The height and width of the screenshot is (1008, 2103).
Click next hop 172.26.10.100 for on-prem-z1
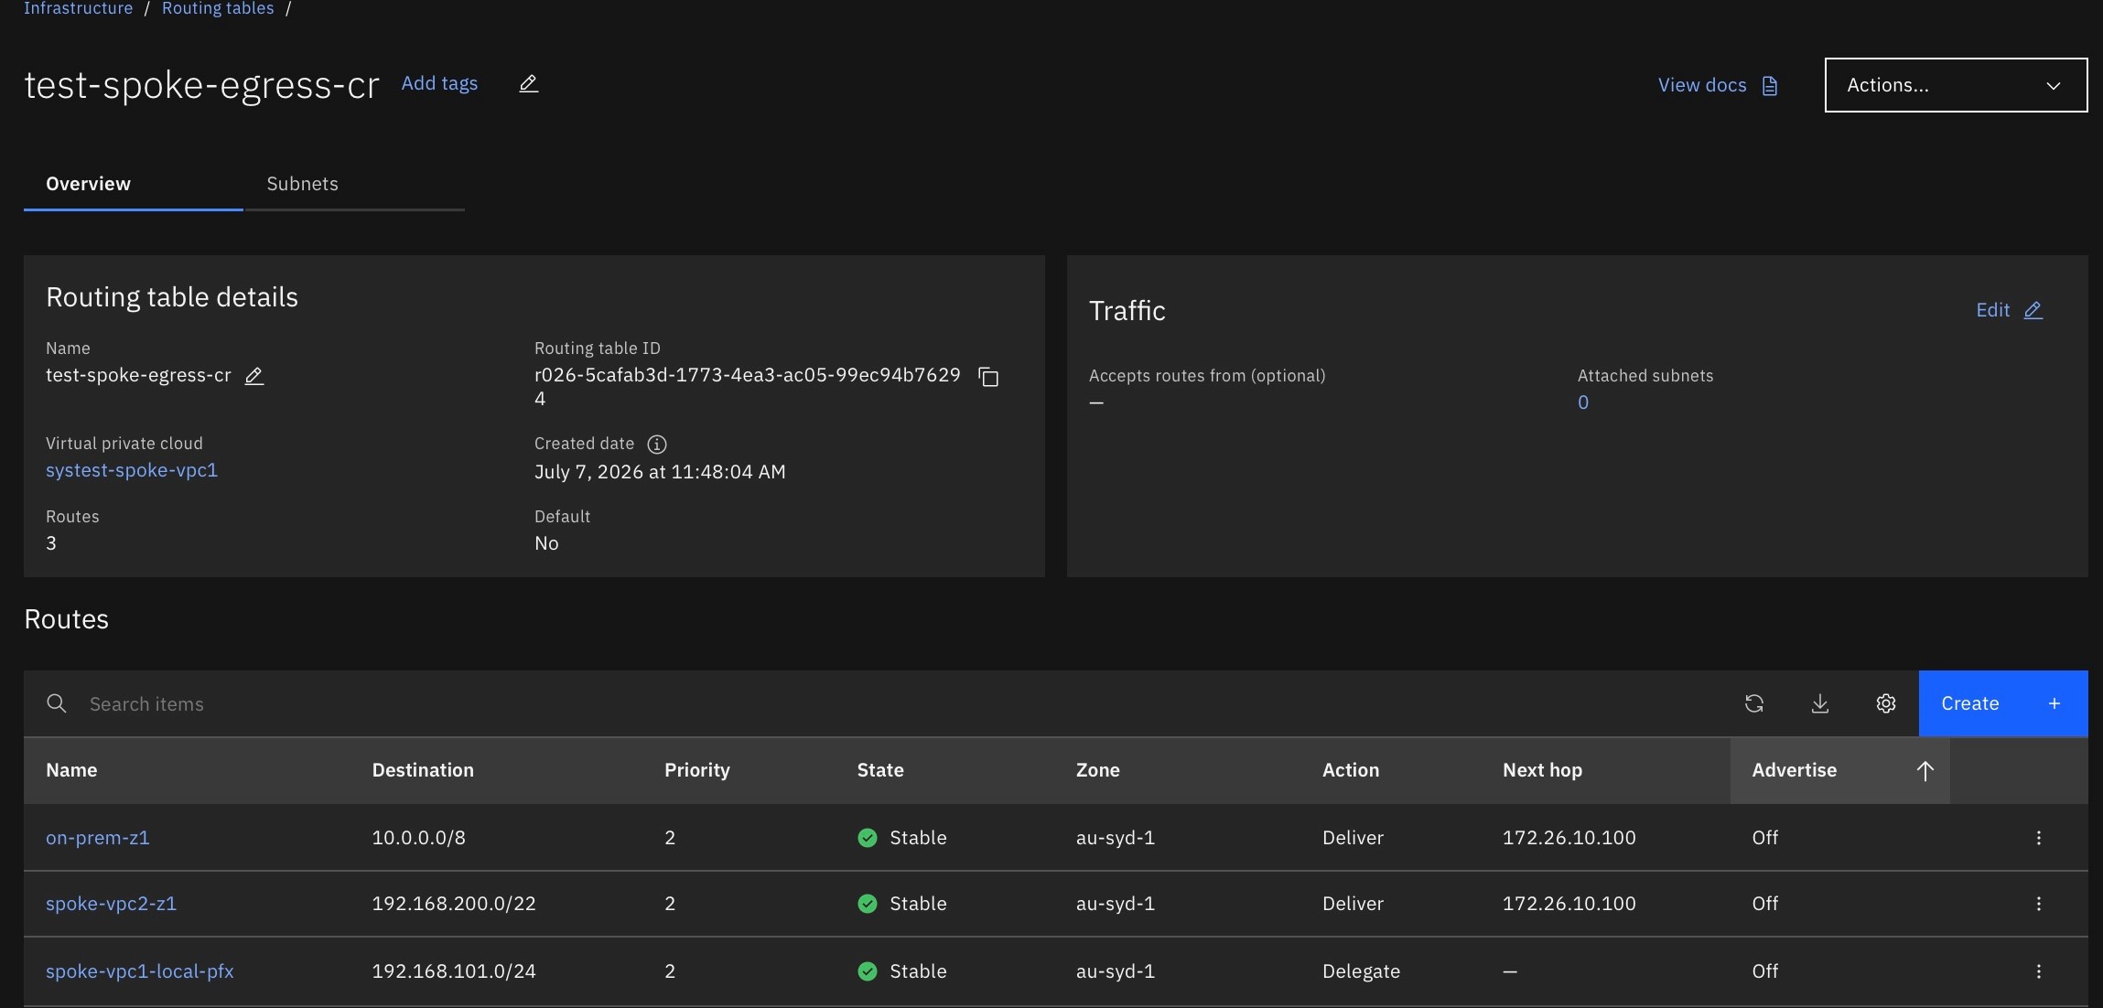[1569, 838]
